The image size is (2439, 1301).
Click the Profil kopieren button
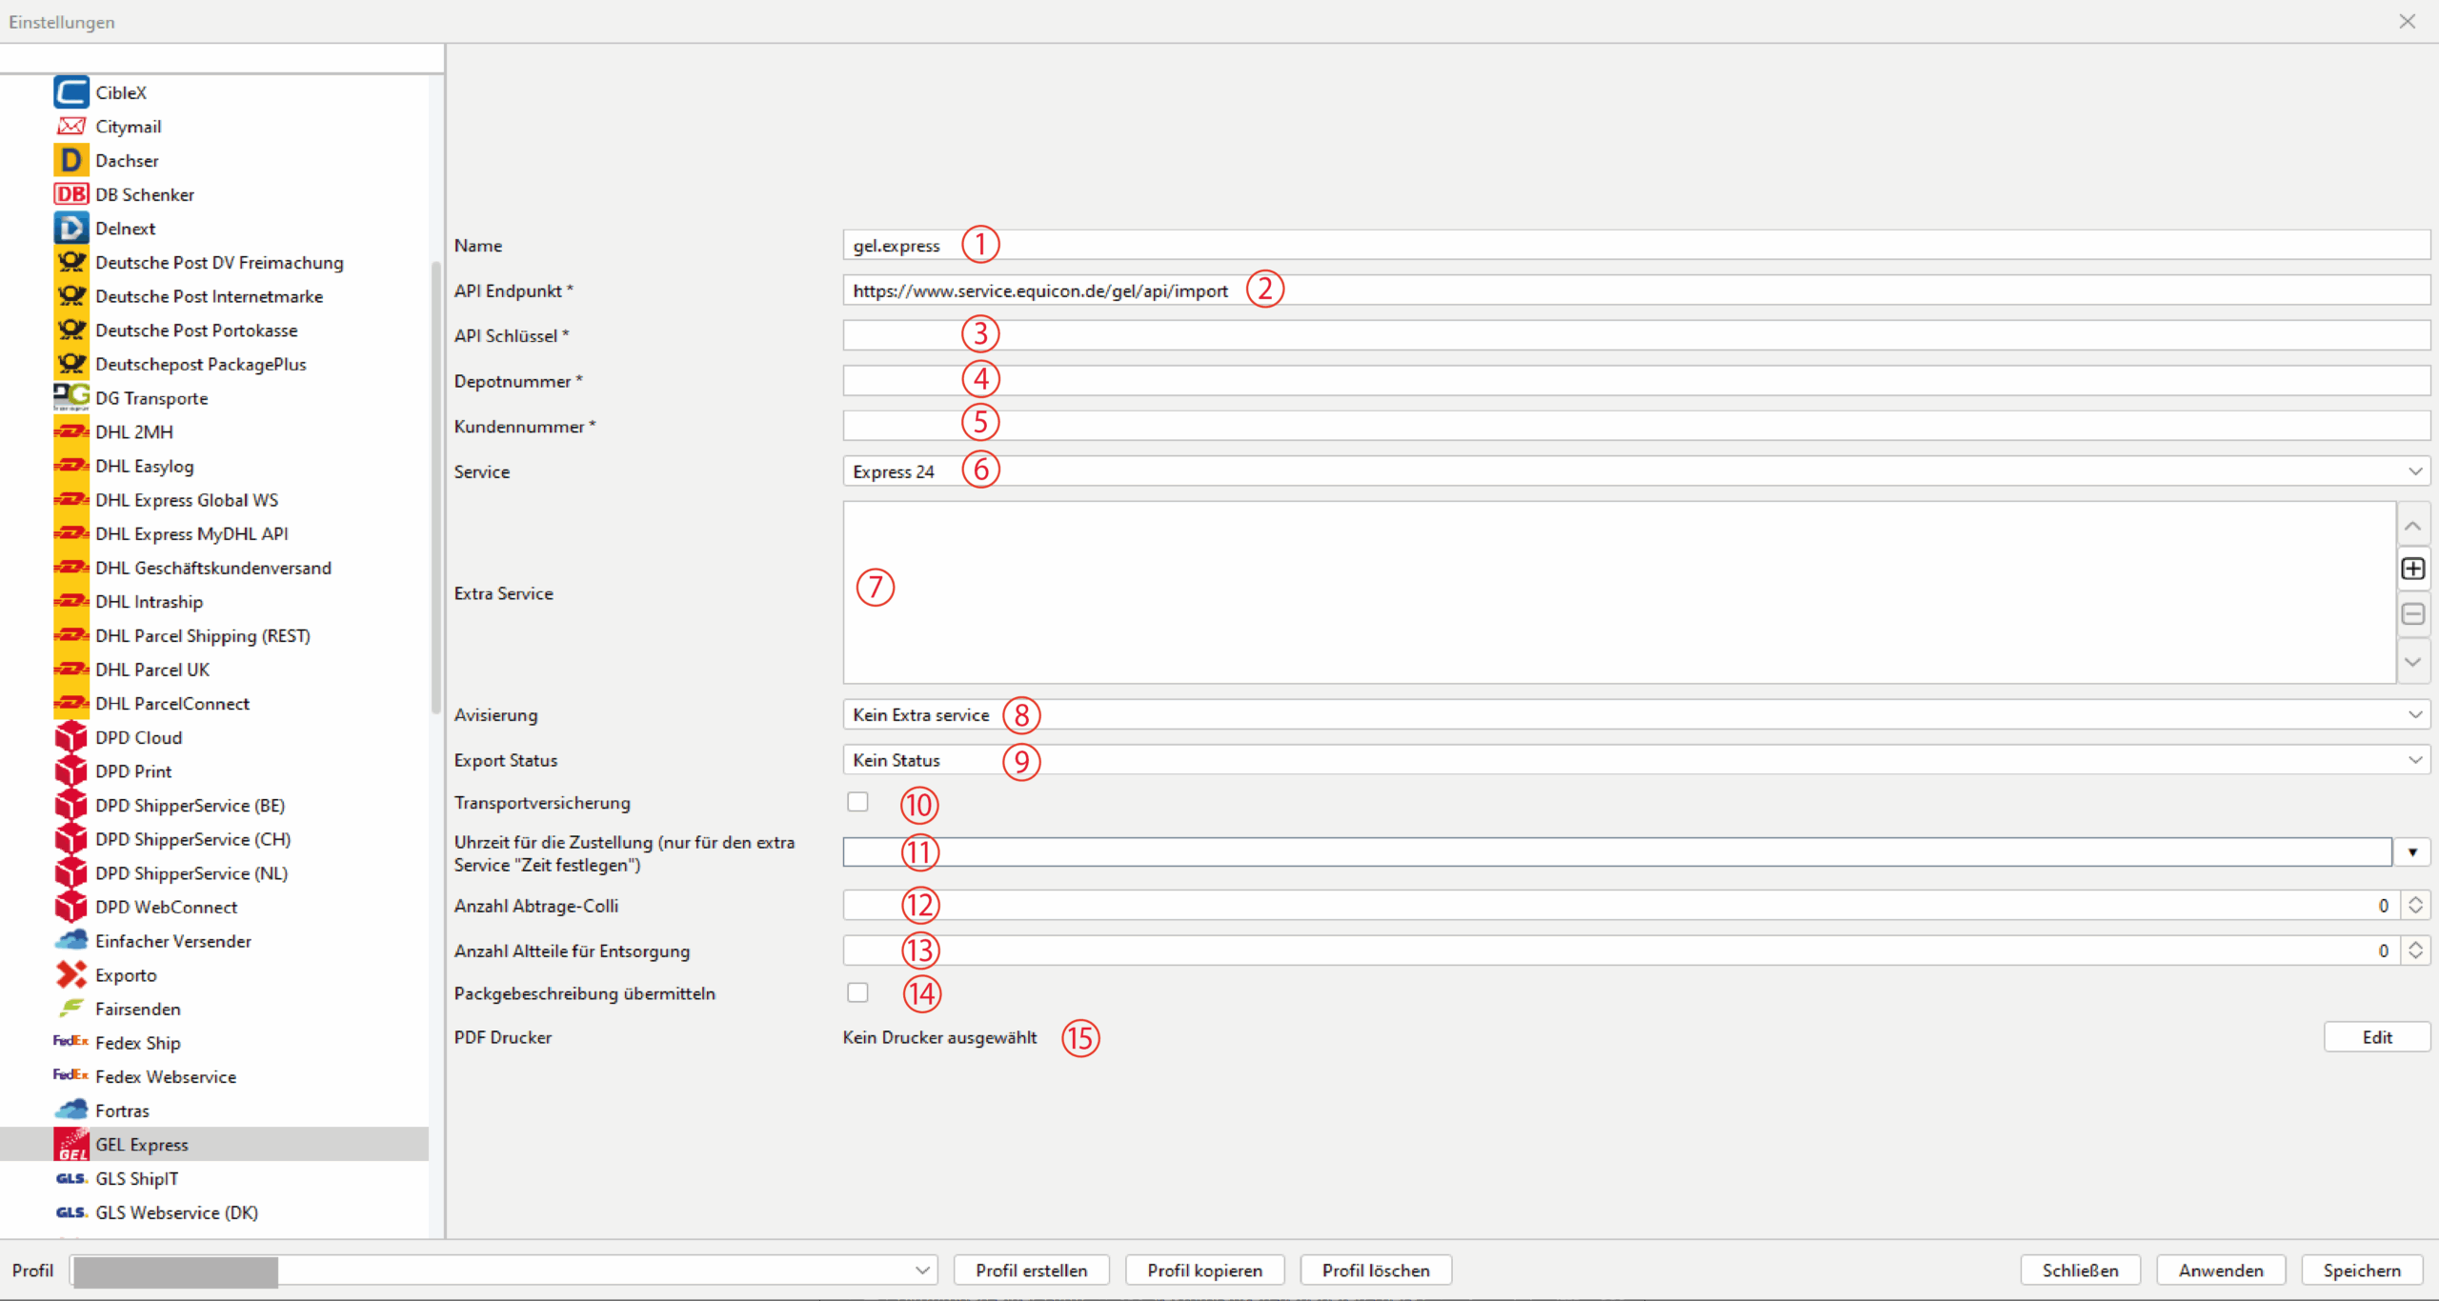(1204, 1270)
